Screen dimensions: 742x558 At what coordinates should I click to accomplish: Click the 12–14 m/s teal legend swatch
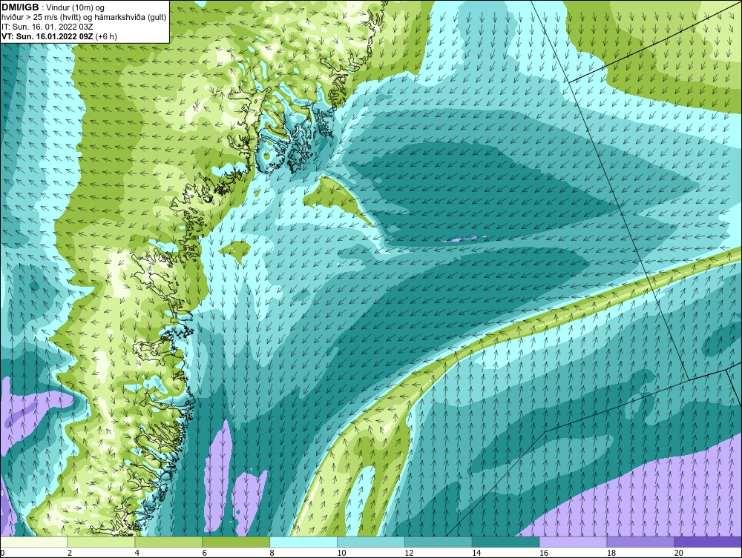point(439,542)
